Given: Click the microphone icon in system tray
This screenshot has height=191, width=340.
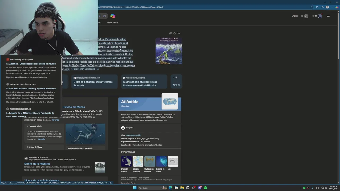Looking at the screenshot, I should pyautogui.click(x=312, y=188).
